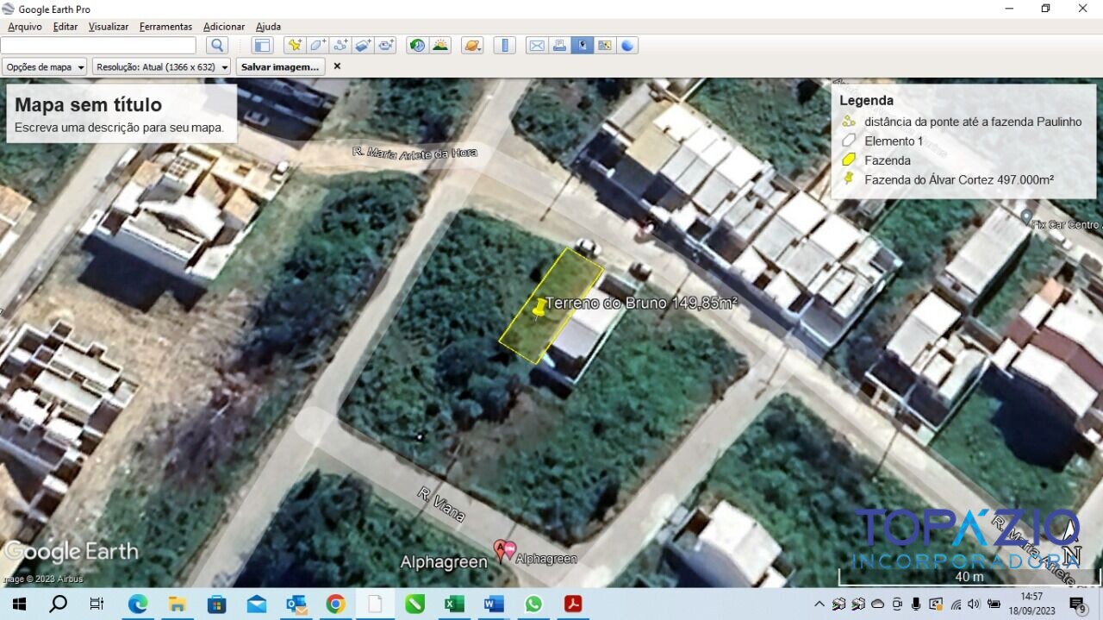Open the Resolução dropdown
1103x620 pixels.
[x=161, y=66]
